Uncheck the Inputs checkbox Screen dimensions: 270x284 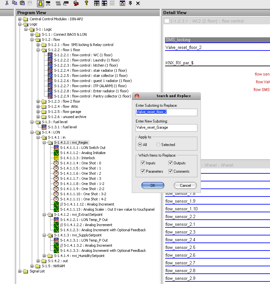(x=143, y=163)
